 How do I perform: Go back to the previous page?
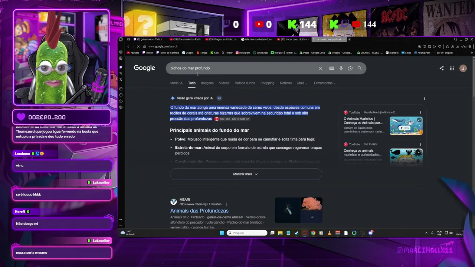click(x=128, y=47)
